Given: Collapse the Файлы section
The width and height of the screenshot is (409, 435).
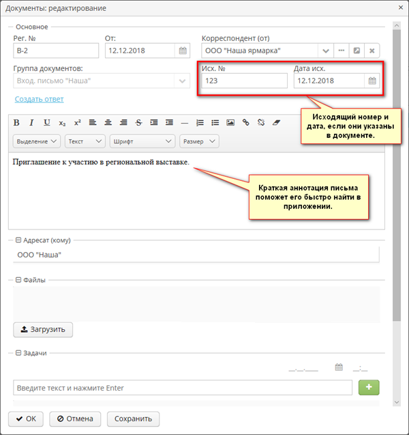Looking at the screenshot, I should pyautogui.click(x=18, y=280).
